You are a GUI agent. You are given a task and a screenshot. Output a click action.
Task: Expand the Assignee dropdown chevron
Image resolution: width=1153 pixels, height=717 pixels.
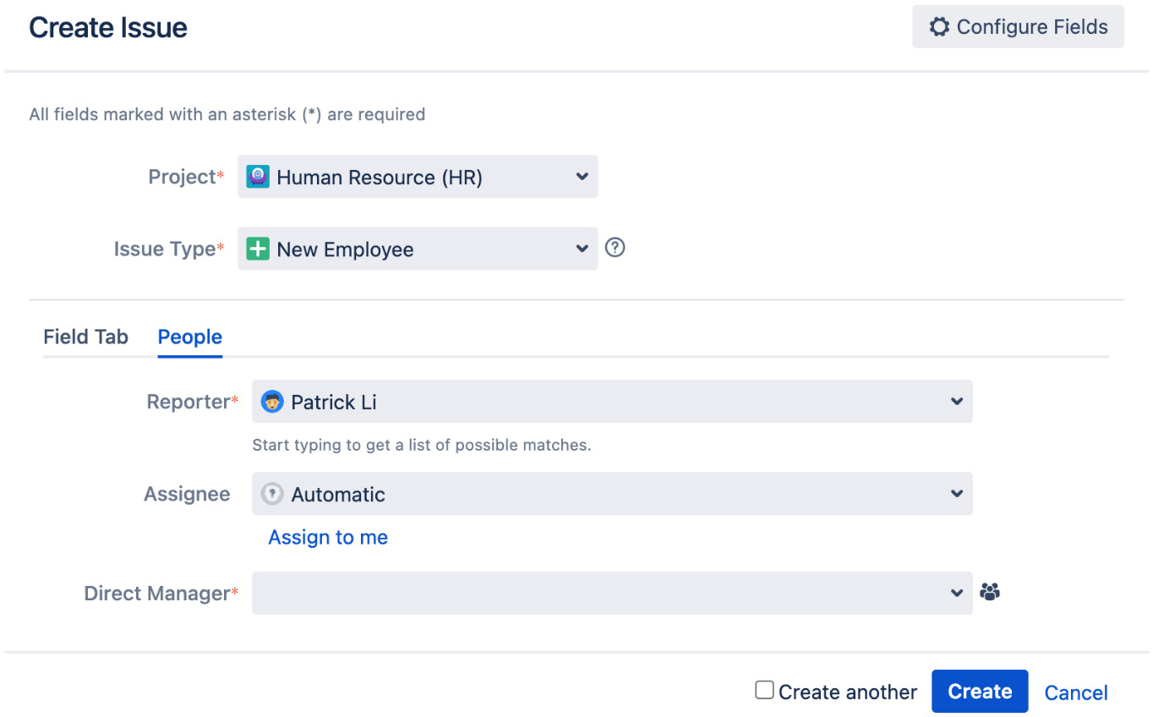coord(956,494)
